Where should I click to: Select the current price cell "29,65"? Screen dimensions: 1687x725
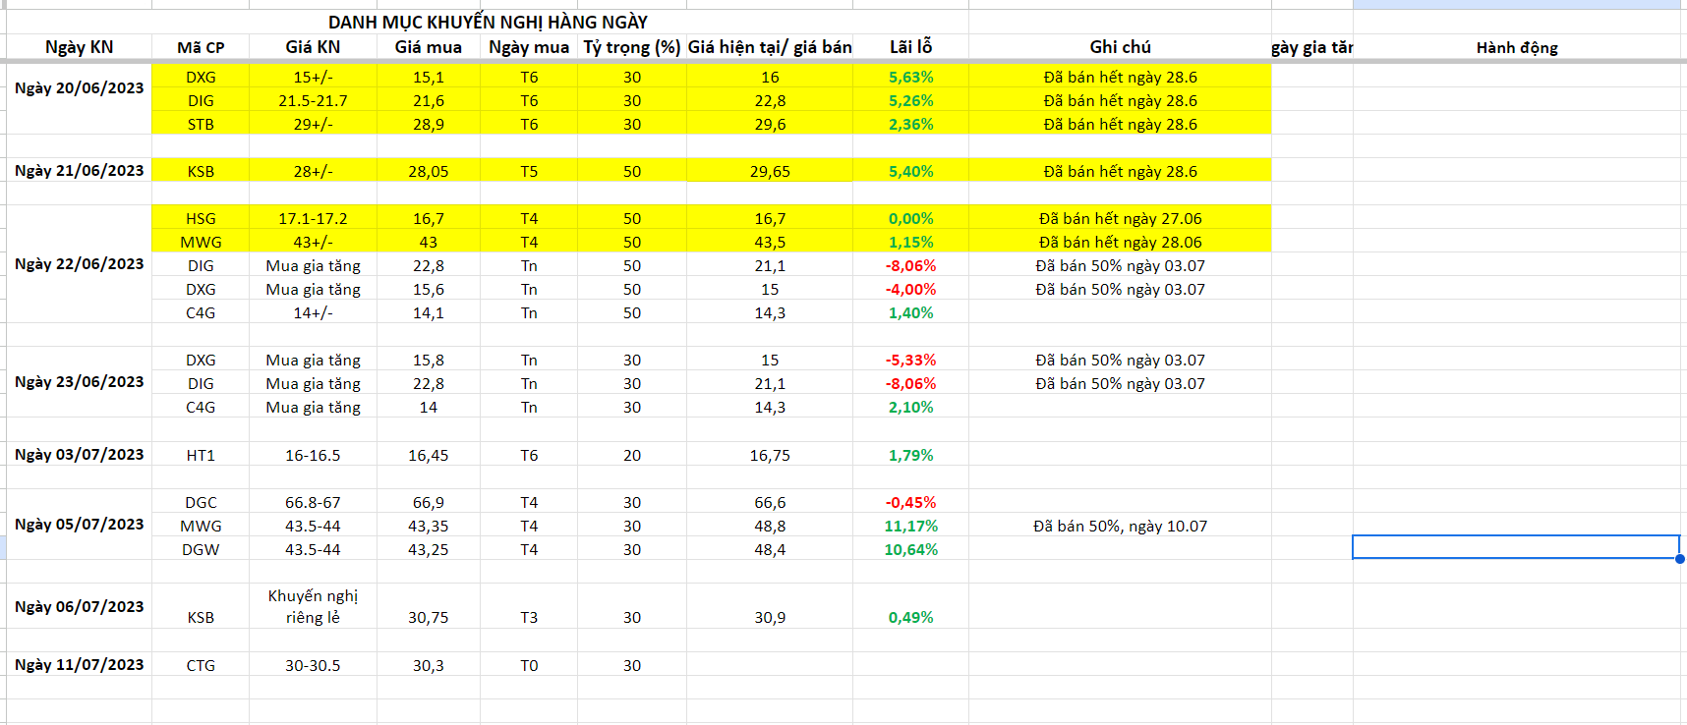pyautogui.click(x=770, y=171)
